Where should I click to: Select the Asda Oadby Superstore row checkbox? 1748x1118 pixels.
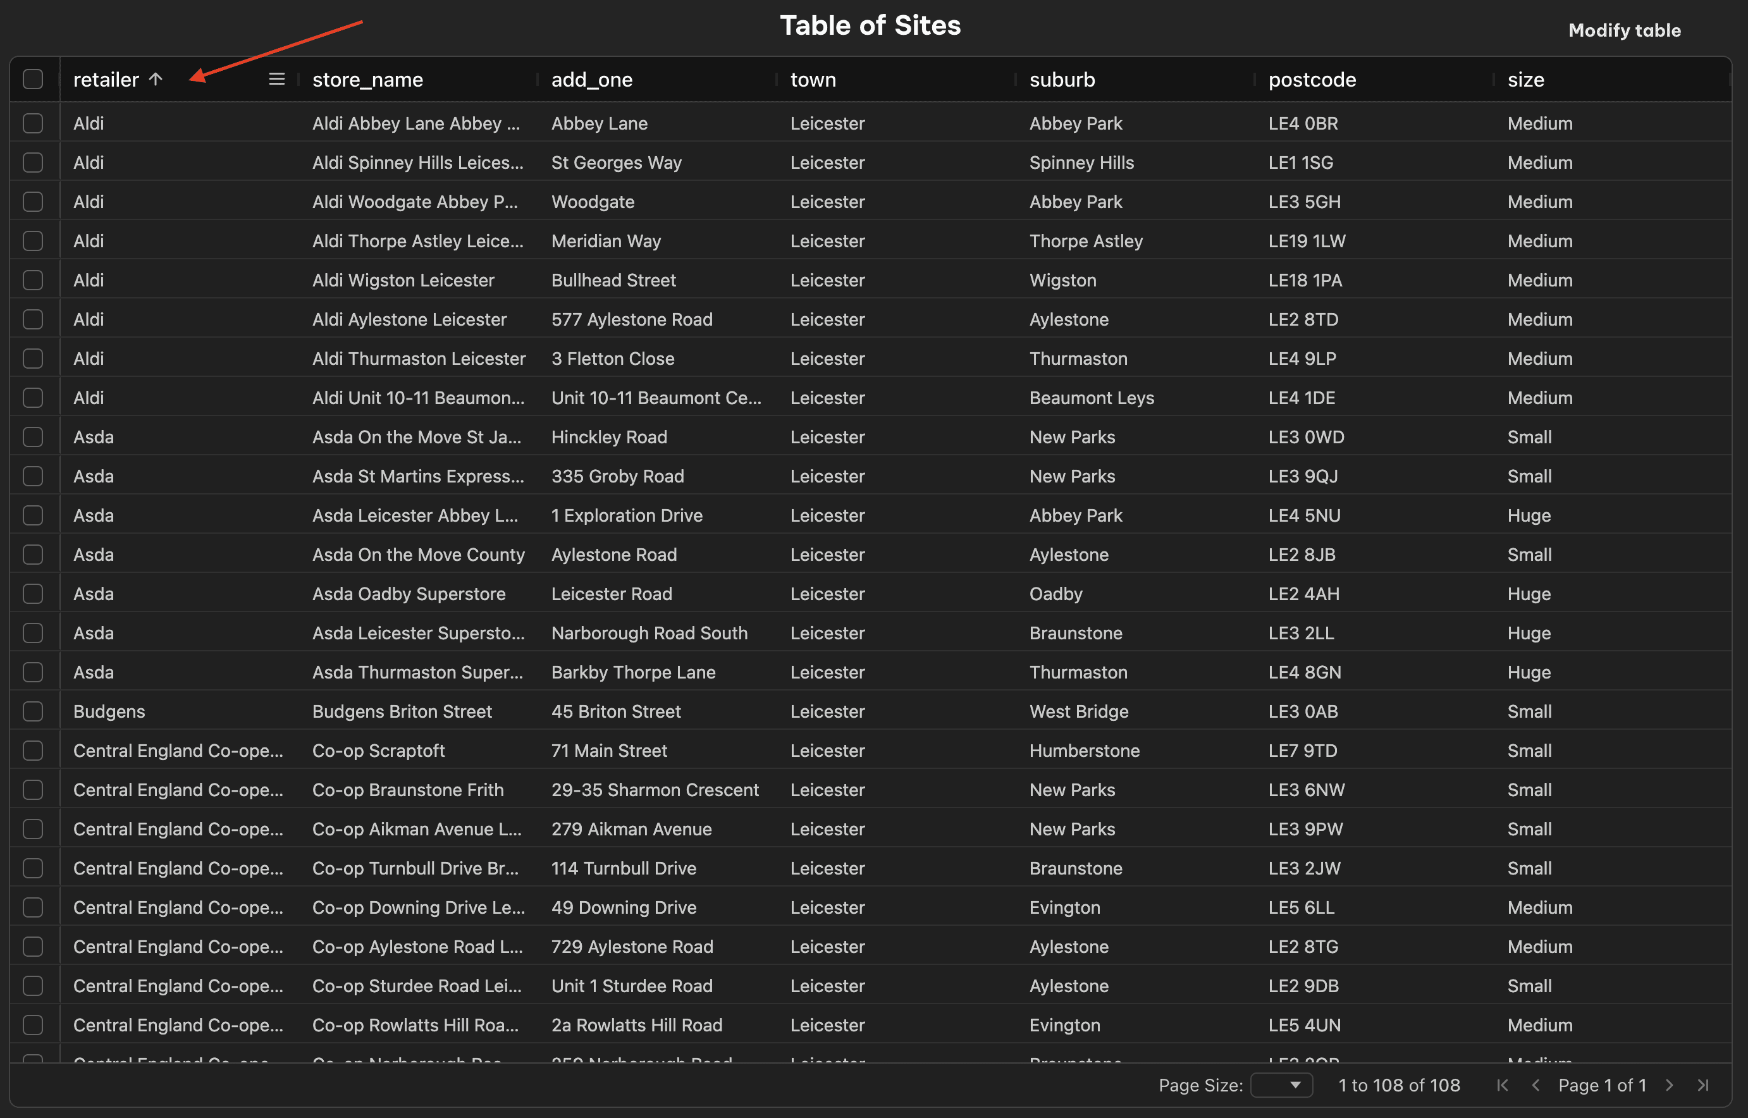click(33, 594)
